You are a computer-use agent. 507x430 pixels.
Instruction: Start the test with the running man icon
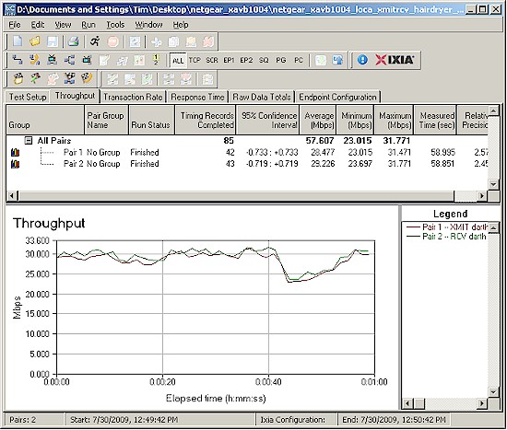click(95, 41)
